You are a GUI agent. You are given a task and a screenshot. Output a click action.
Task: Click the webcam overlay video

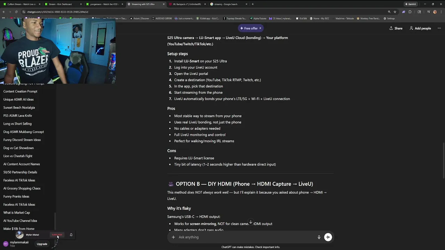coord(58,51)
